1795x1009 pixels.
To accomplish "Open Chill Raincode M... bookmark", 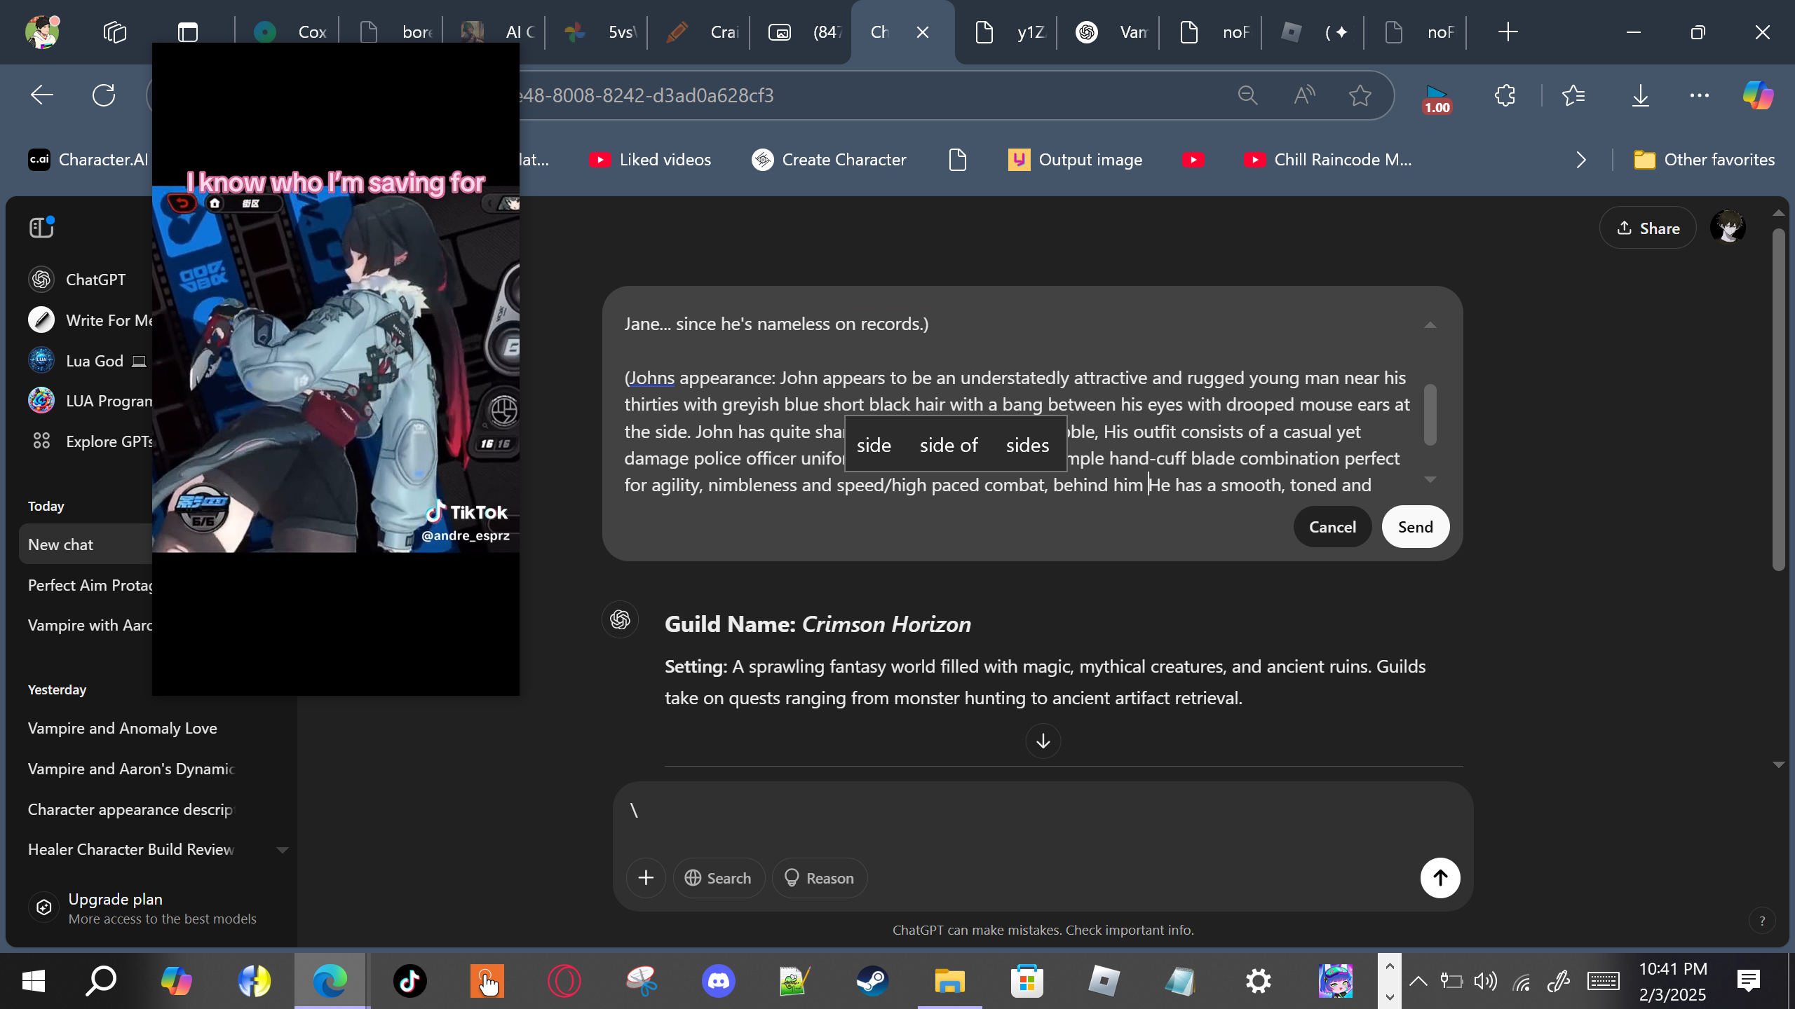I will coord(1327,160).
